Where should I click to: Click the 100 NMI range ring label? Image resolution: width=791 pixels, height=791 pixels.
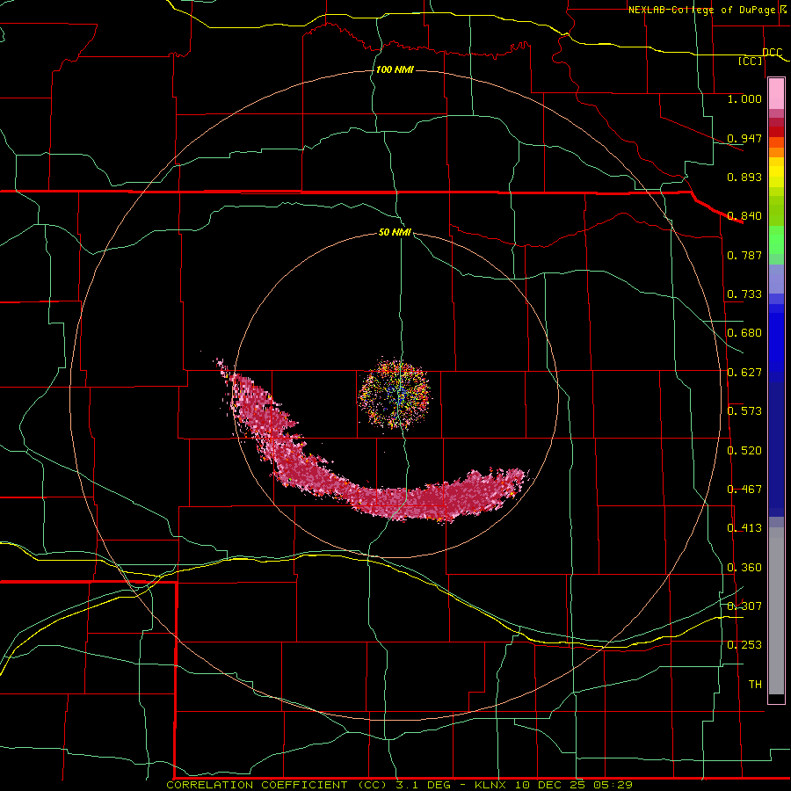tap(395, 69)
